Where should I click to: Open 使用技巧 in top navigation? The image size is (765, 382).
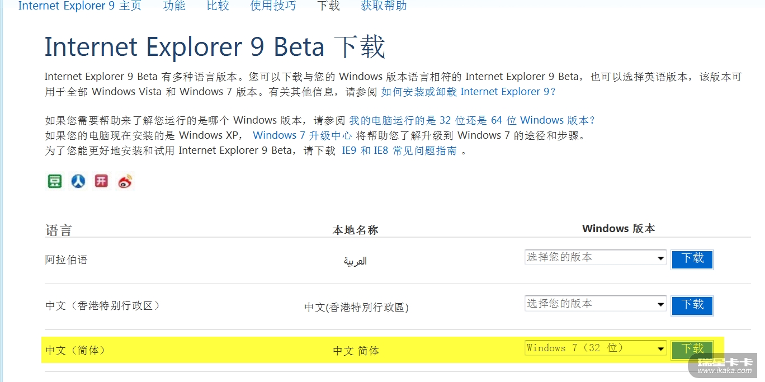(x=273, y=6)
